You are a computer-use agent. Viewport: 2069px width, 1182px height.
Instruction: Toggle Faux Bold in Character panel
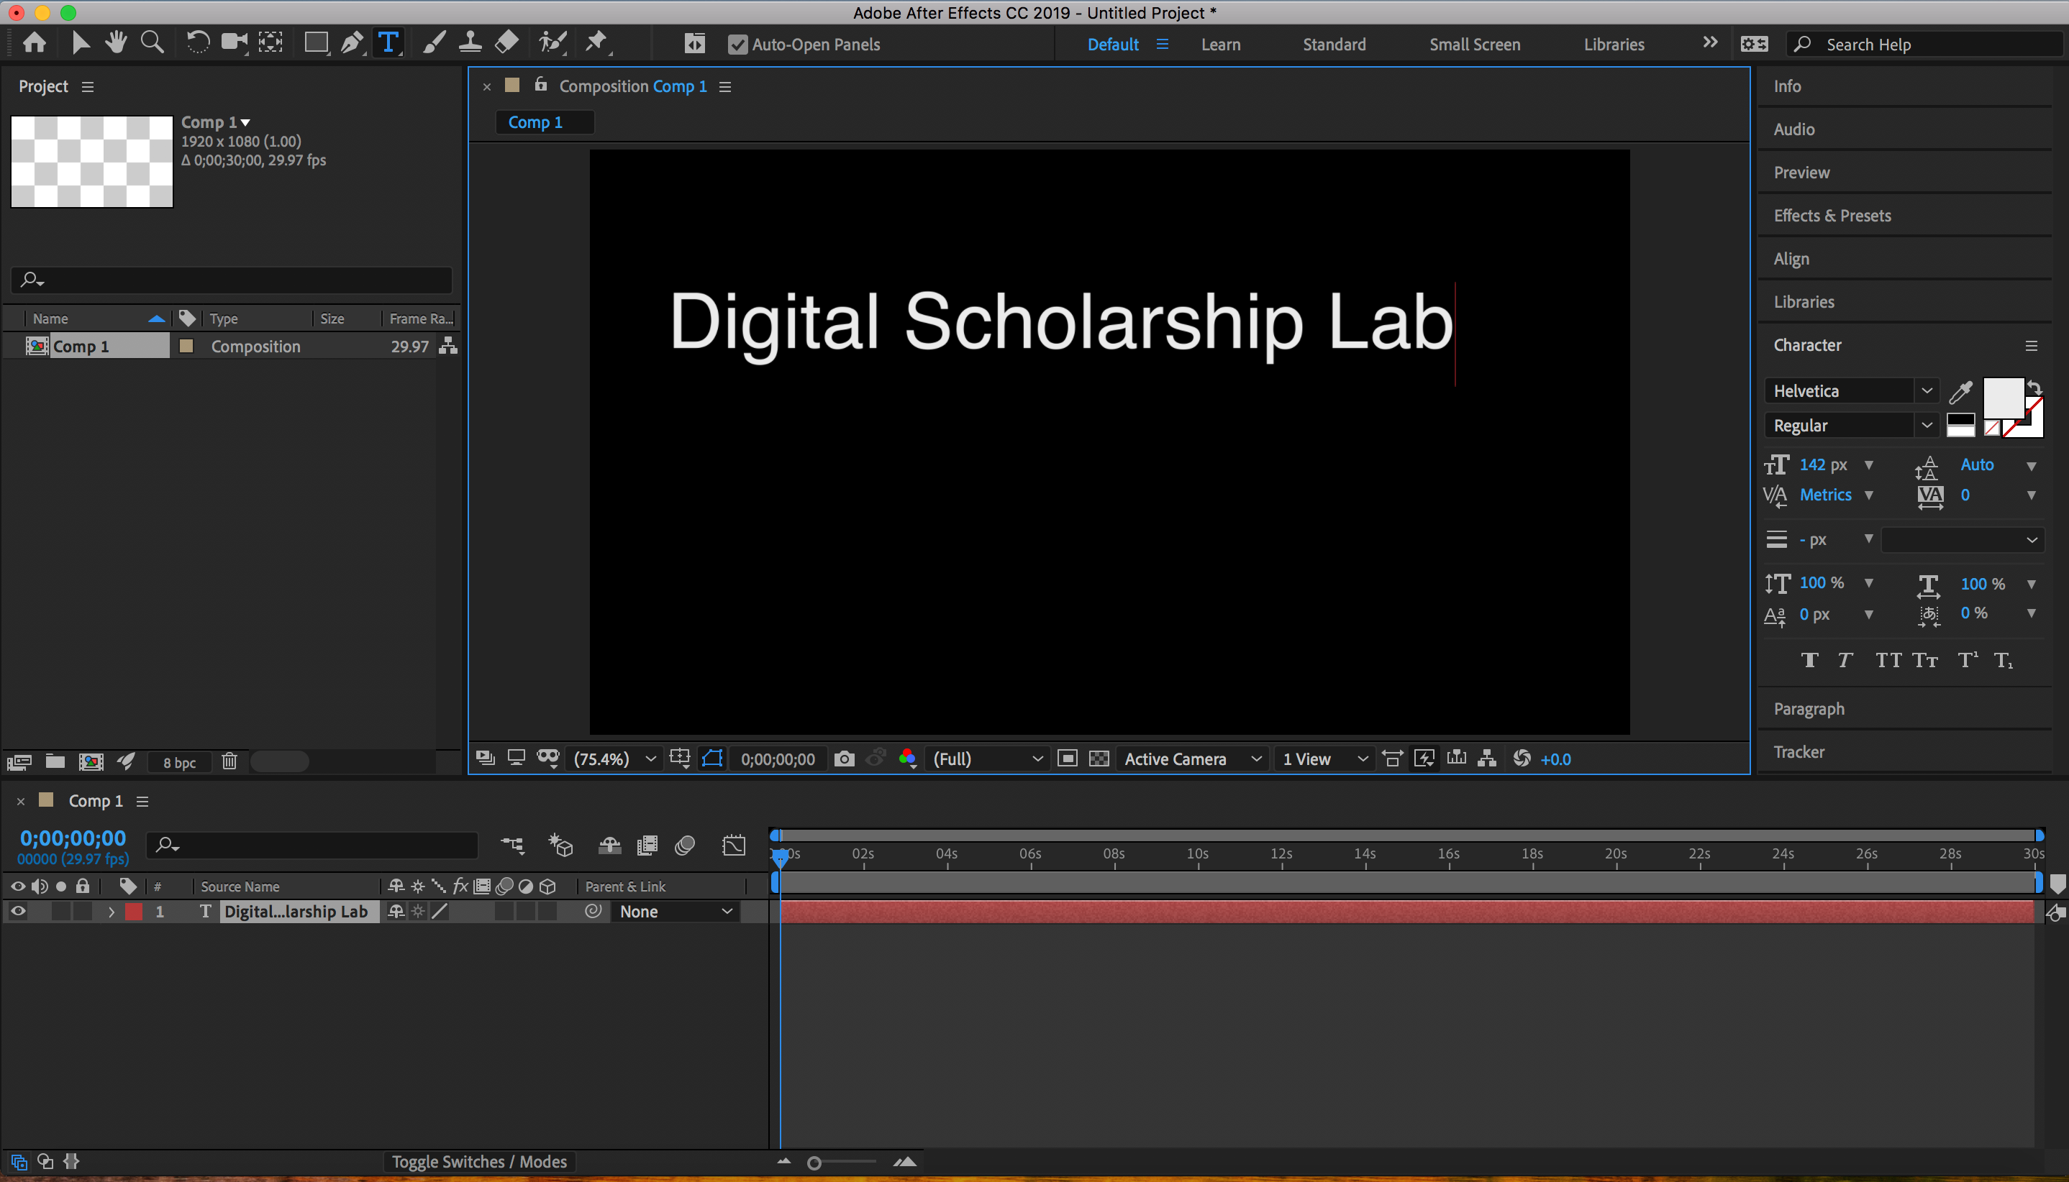pyautogui.click(x=1809, y=660)
